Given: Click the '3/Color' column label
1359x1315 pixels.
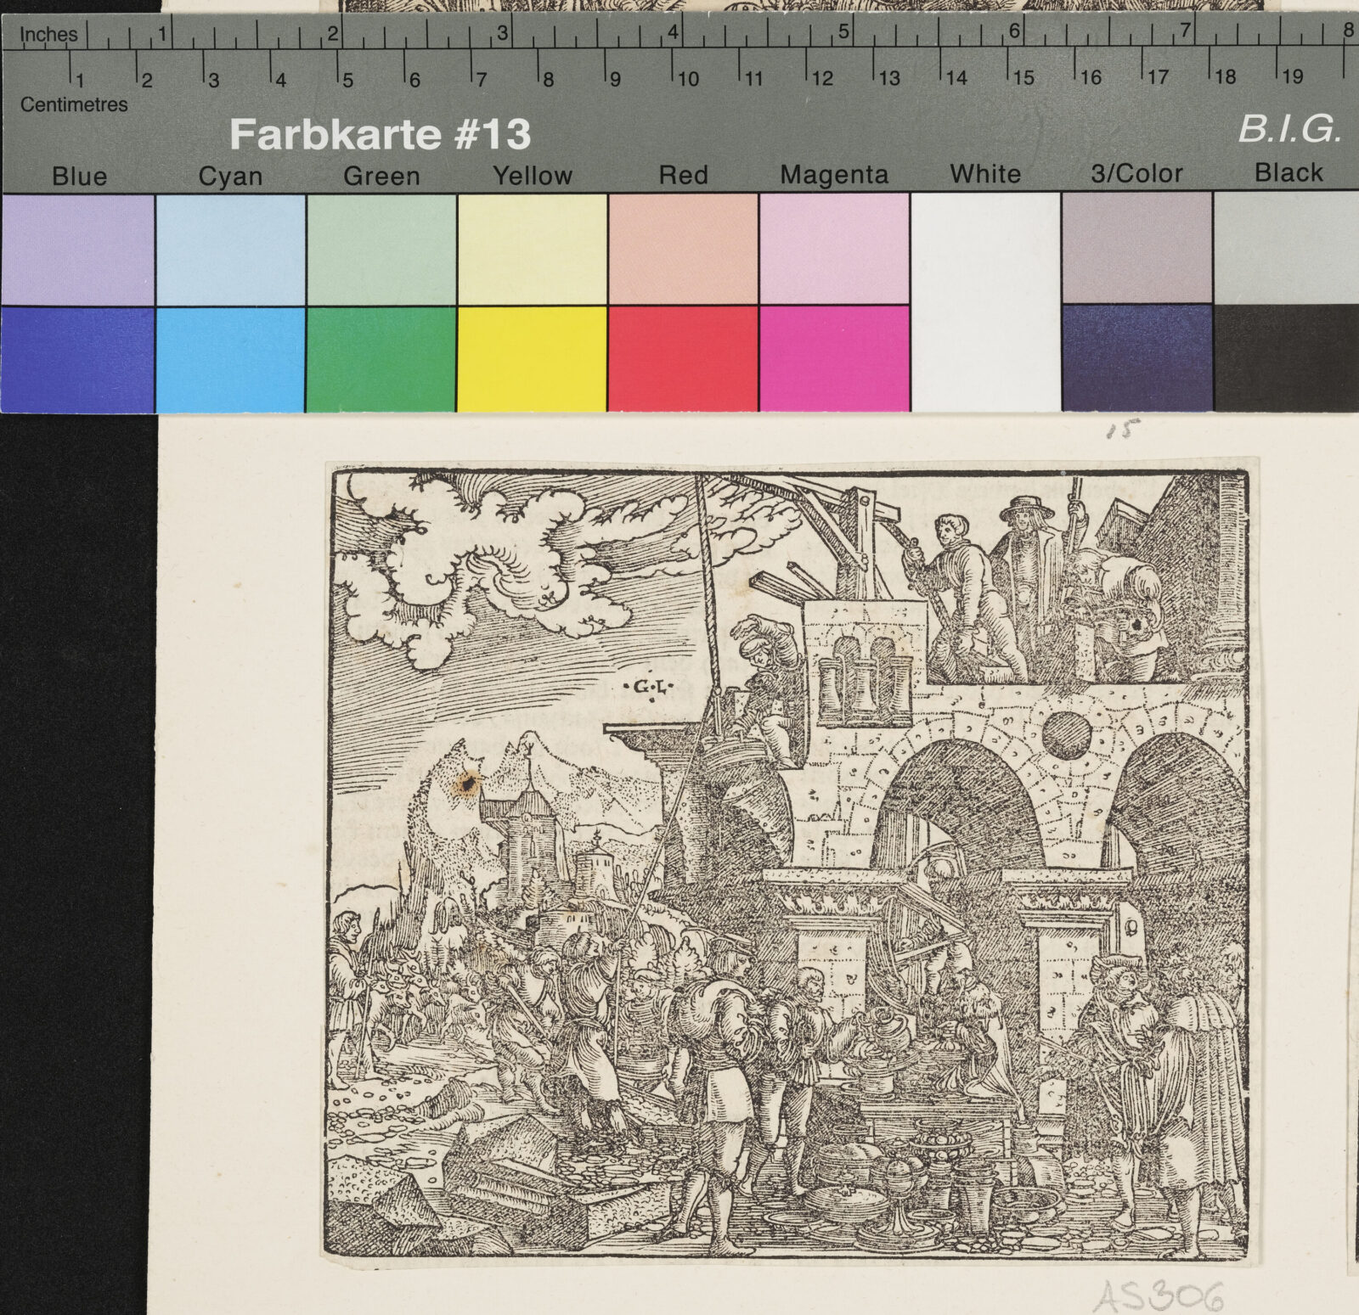Looking at the screenshot, I should [1136, 173].
